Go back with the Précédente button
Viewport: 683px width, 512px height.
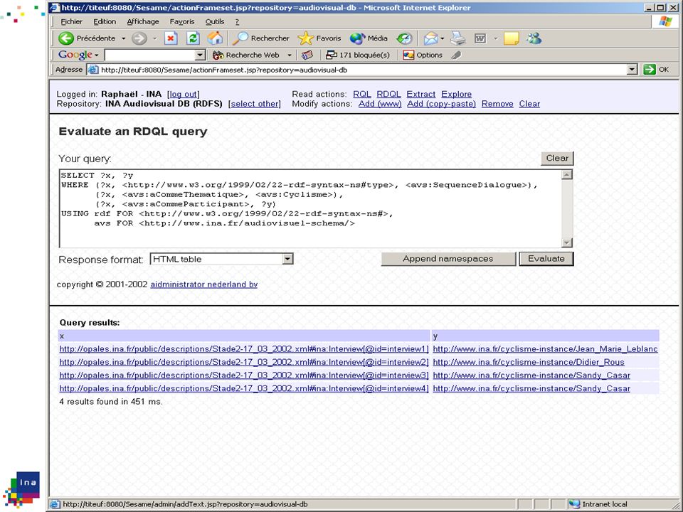click(87, 38)
